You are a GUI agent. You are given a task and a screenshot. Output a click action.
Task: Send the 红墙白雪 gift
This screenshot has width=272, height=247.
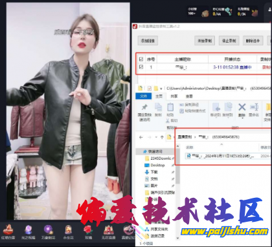pyautogui.click(x=8, y=232)
